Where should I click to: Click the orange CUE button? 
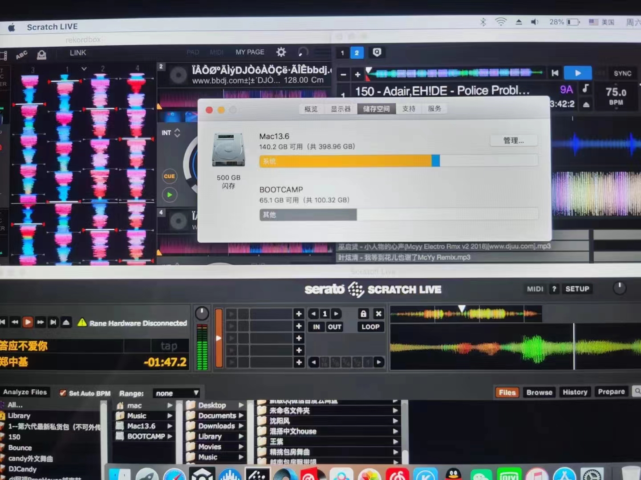tap(169, 176)
